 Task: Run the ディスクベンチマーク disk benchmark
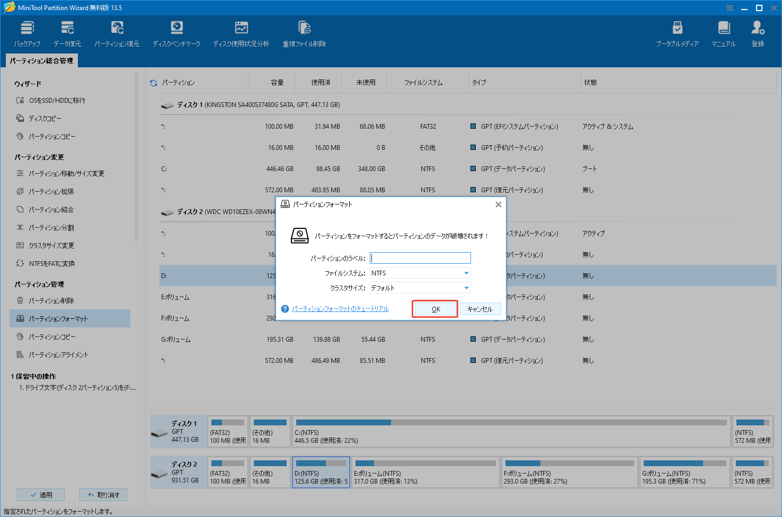pos(176,33)
